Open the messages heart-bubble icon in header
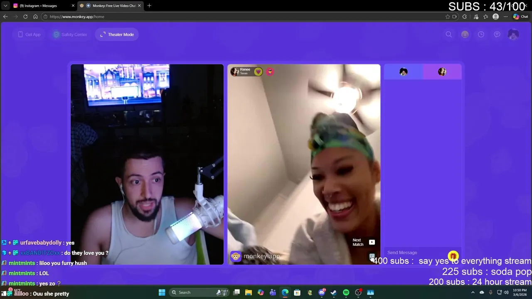The width and height of the screenshot is (532, 299). coord(497,34)
